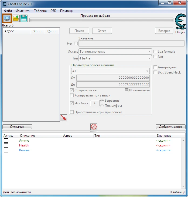Toggle the Hex checkbox
Viewport: 188px width, 197px height.
click(76, 44)
